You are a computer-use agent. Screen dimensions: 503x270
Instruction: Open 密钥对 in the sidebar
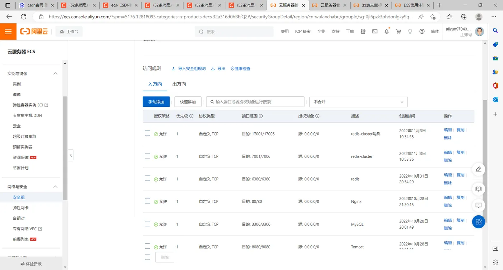point(19,218)
